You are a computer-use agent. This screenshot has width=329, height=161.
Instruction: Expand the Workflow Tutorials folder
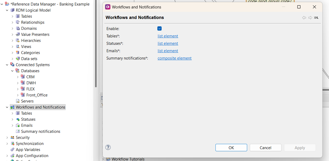coord(103,159)
